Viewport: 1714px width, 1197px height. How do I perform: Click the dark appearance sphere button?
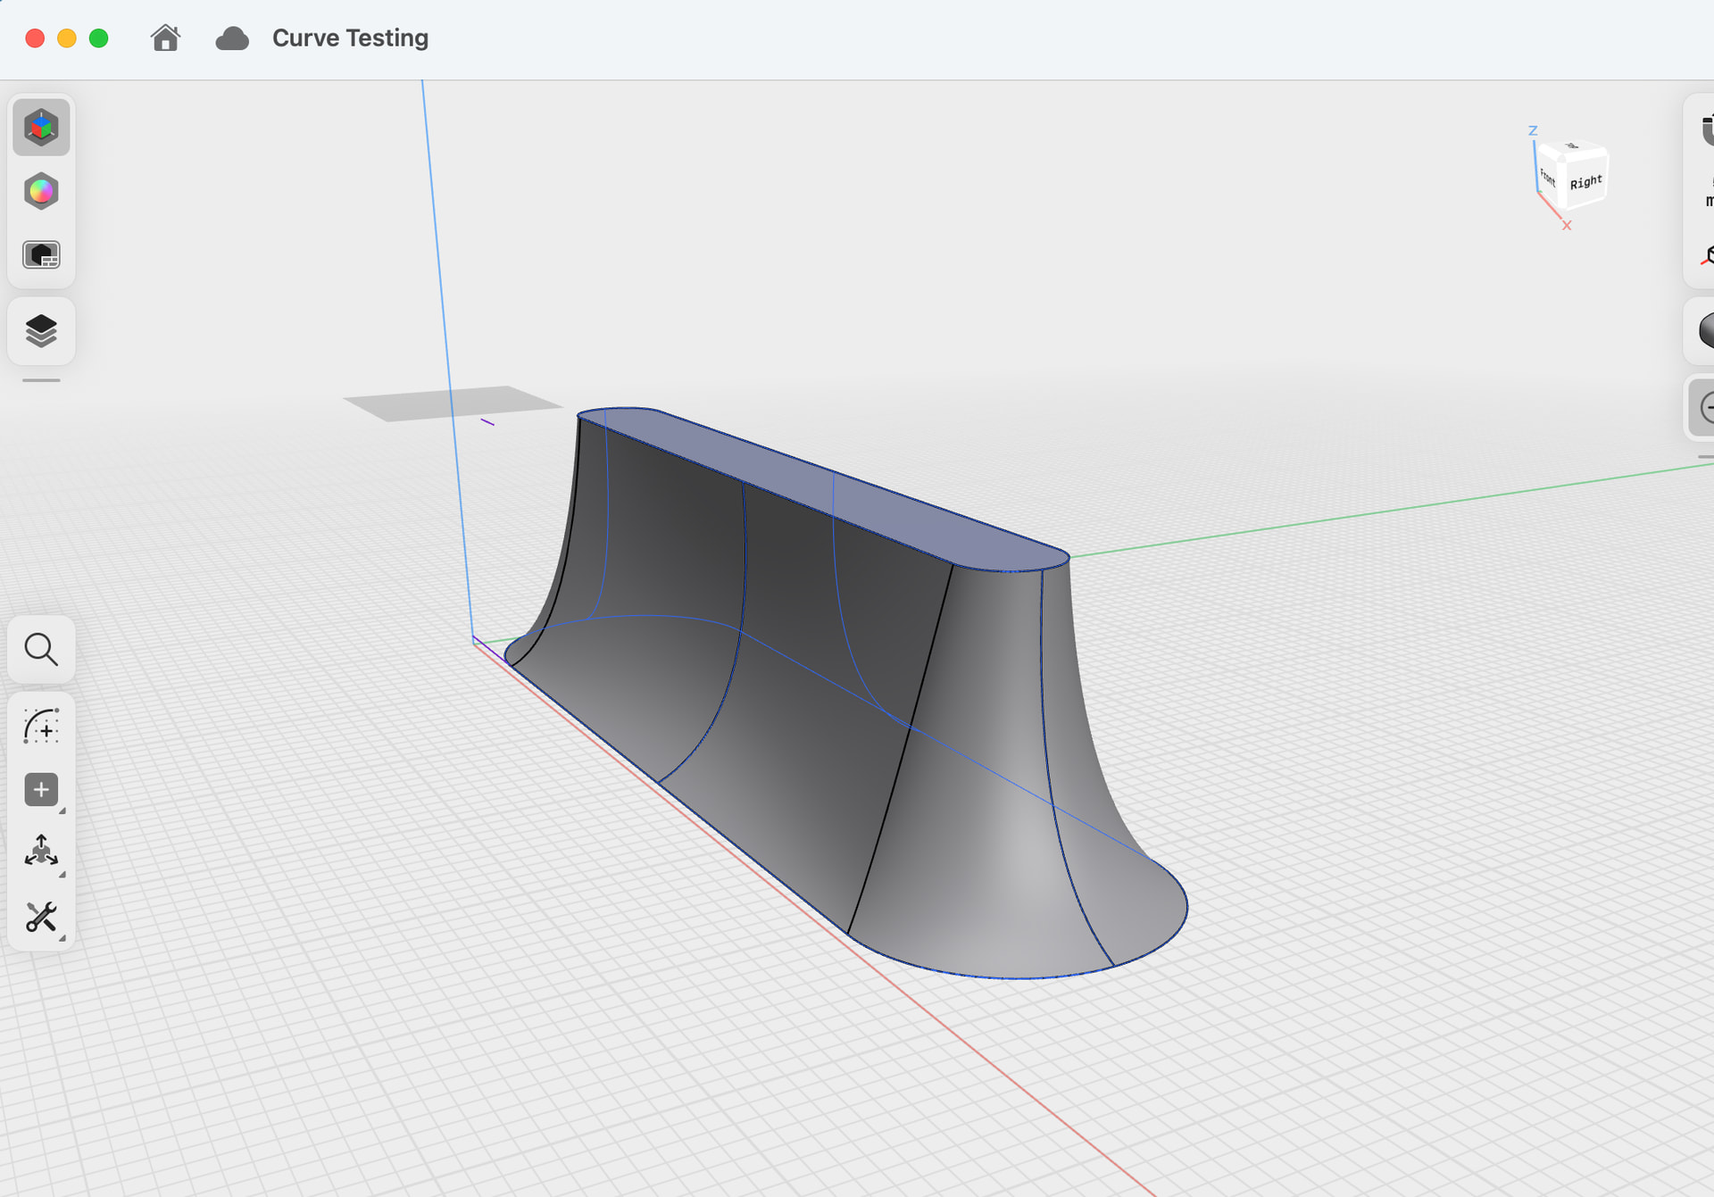[1706, 330]
